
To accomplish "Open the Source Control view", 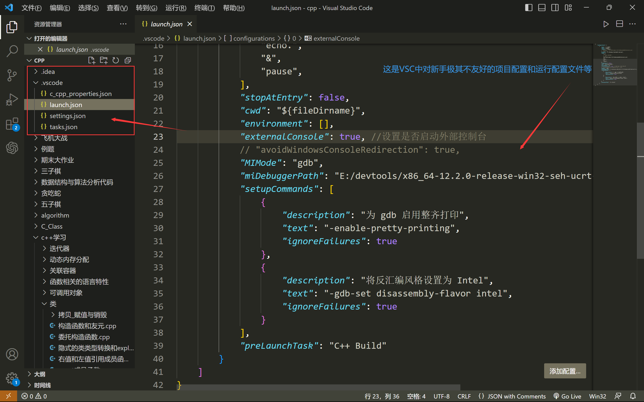I will 12,75.
